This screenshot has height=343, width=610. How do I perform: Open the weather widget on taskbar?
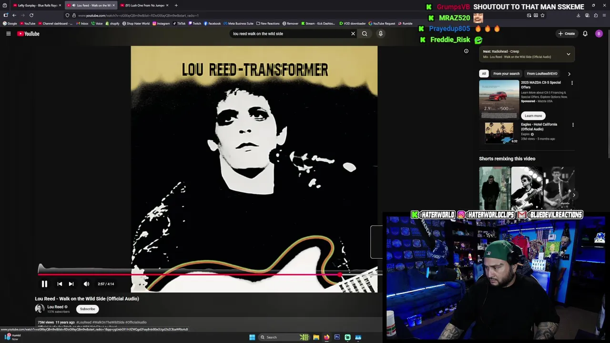(12, 337)
